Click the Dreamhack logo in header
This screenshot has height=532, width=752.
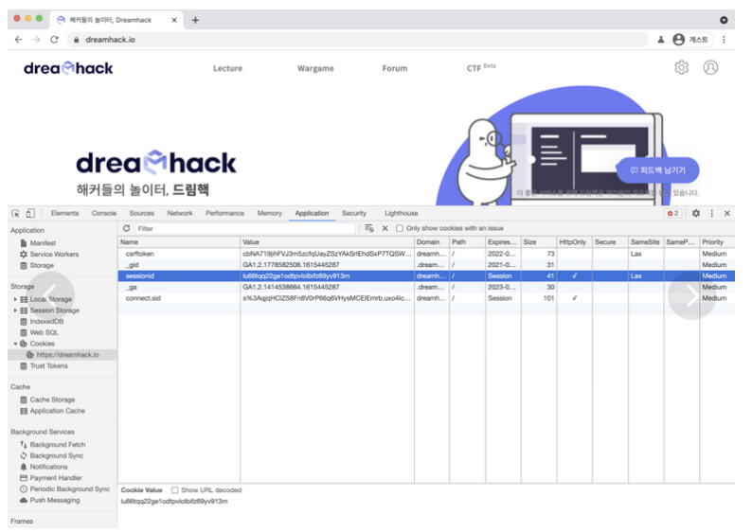click(68, 68)
